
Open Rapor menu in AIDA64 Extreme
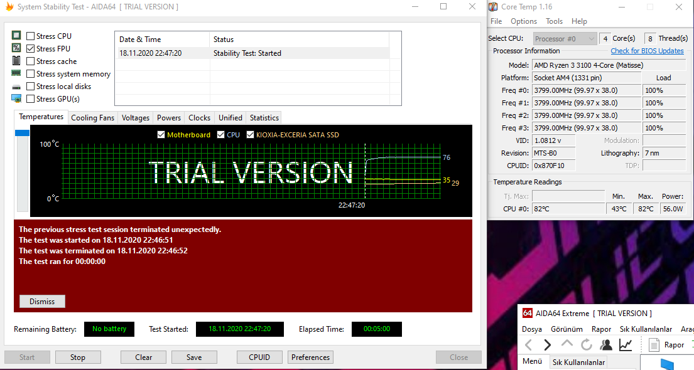601,329
